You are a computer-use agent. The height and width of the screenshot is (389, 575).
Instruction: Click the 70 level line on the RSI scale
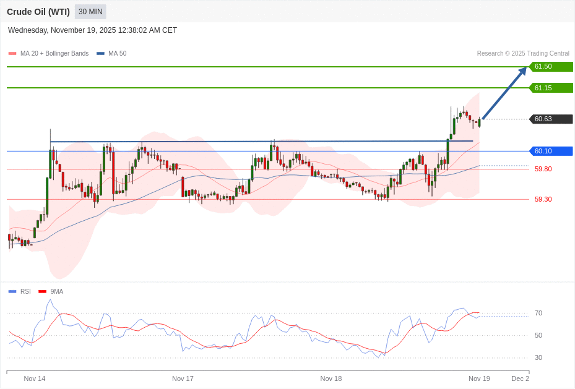click(538, 313)
